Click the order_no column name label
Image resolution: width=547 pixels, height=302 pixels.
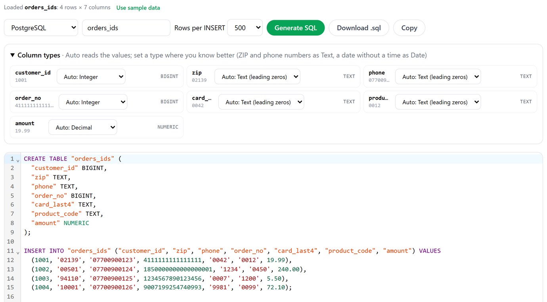coord(28,98)
